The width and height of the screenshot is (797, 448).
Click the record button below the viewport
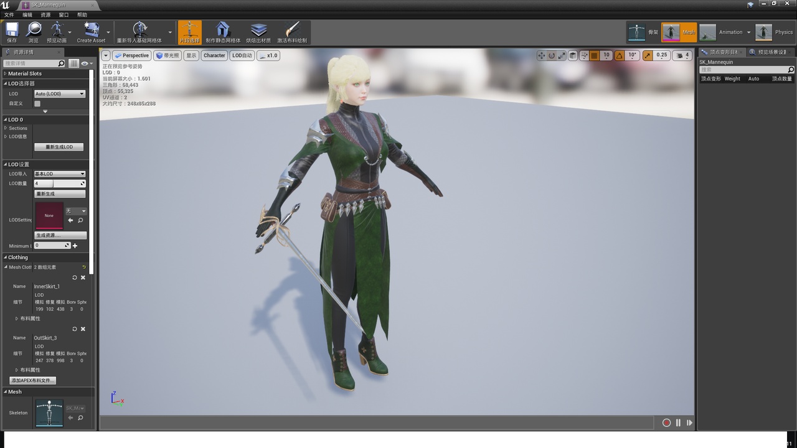pyautogui.click(x=666, y=422)
